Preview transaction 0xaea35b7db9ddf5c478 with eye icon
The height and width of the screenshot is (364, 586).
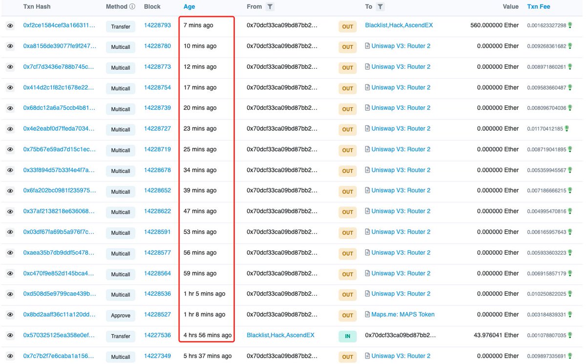click(10, 253)
